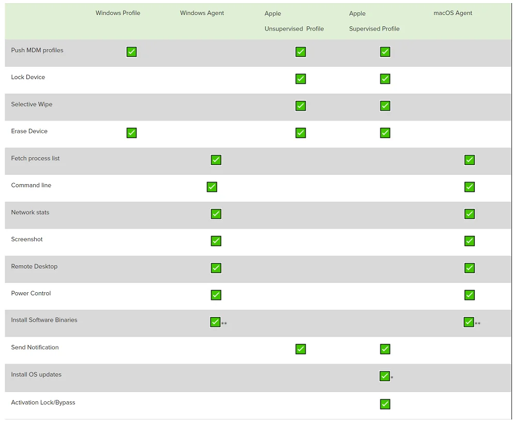Click Fetch process list checkmark under Windows Agent
513x421 pixels.
pos(216,160)
